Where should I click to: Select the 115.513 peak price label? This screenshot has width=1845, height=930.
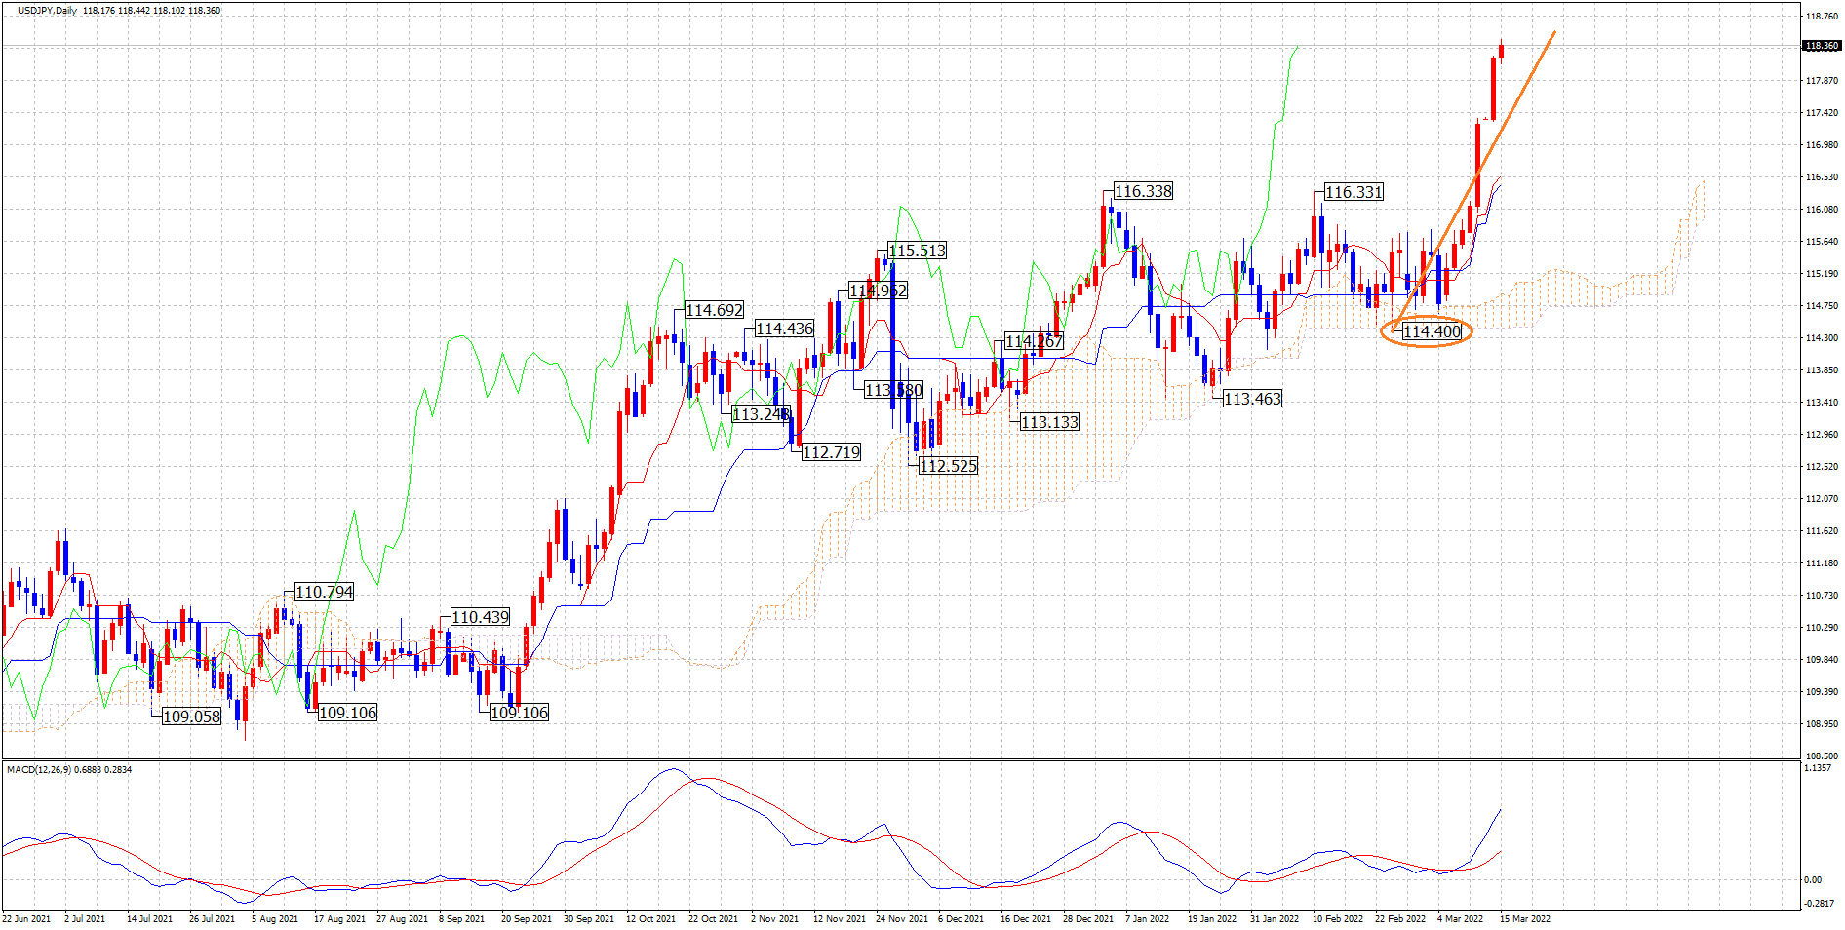[x=917, y=251]
